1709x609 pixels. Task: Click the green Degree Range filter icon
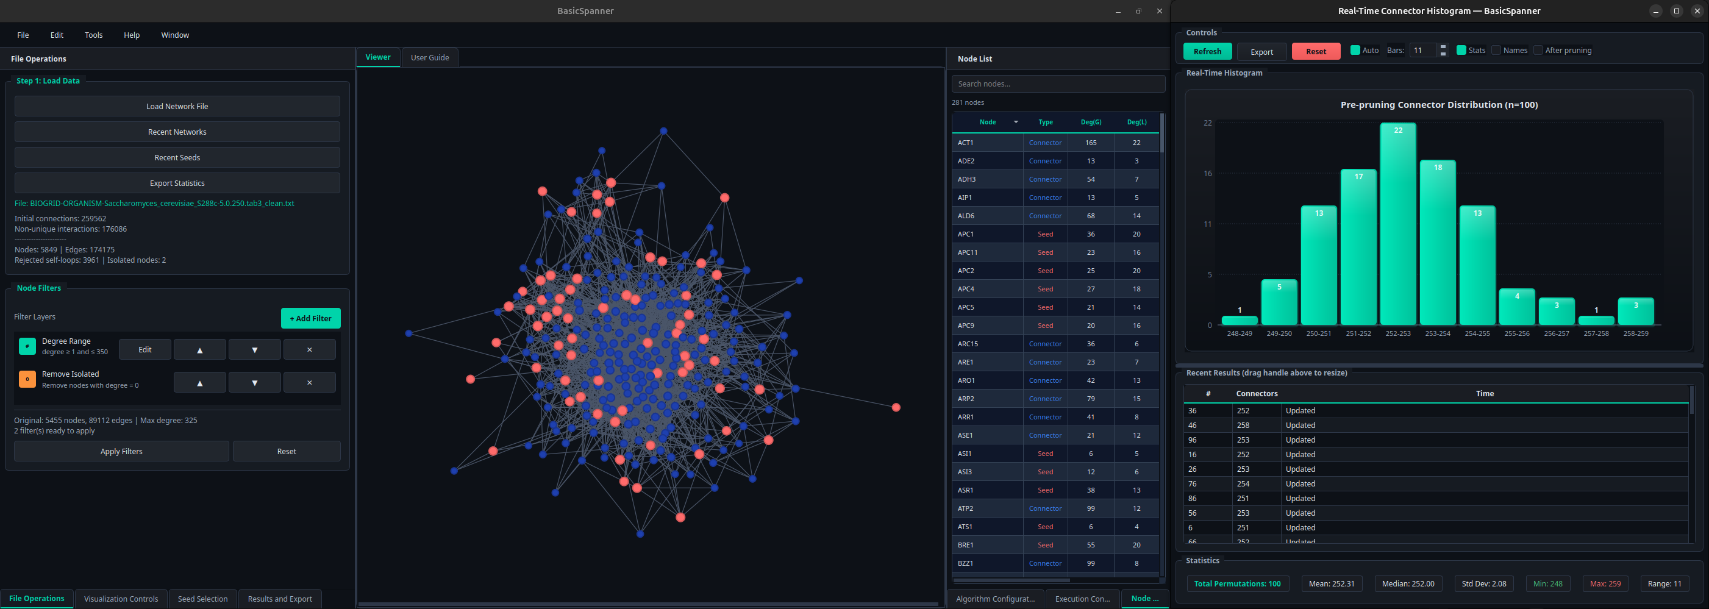pos(27,346)
